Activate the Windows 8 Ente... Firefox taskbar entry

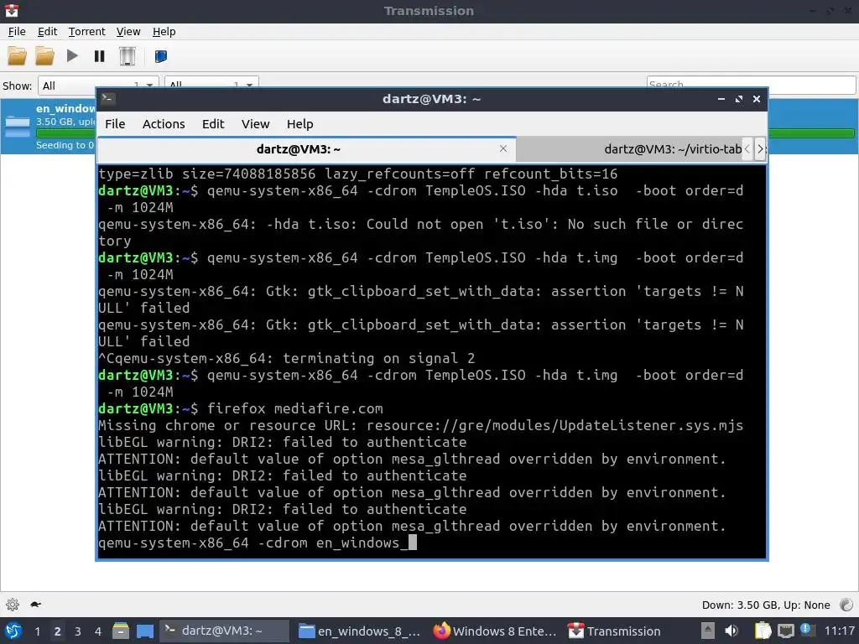tap(496, 631)
